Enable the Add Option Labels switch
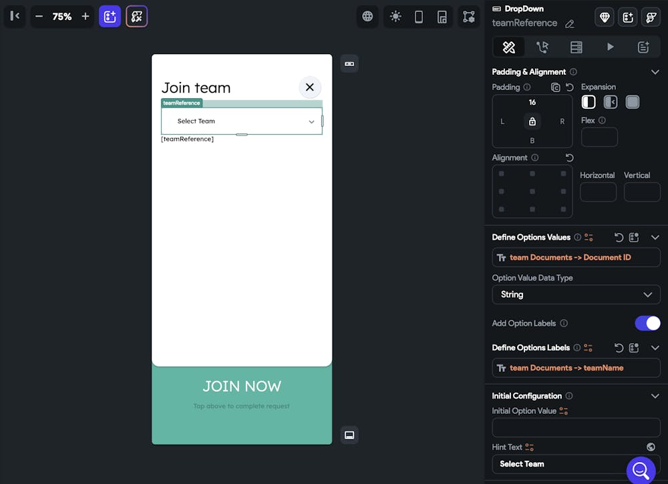The height and width of the screenshot is (484, 668). click(x=647, y=323)
